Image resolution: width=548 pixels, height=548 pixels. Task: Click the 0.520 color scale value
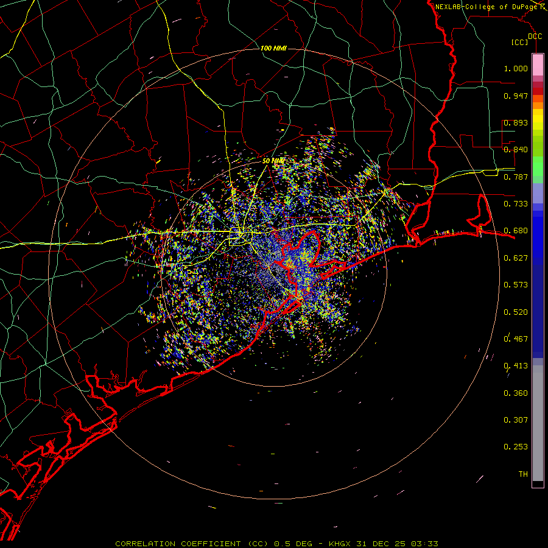tap(516, 312)
